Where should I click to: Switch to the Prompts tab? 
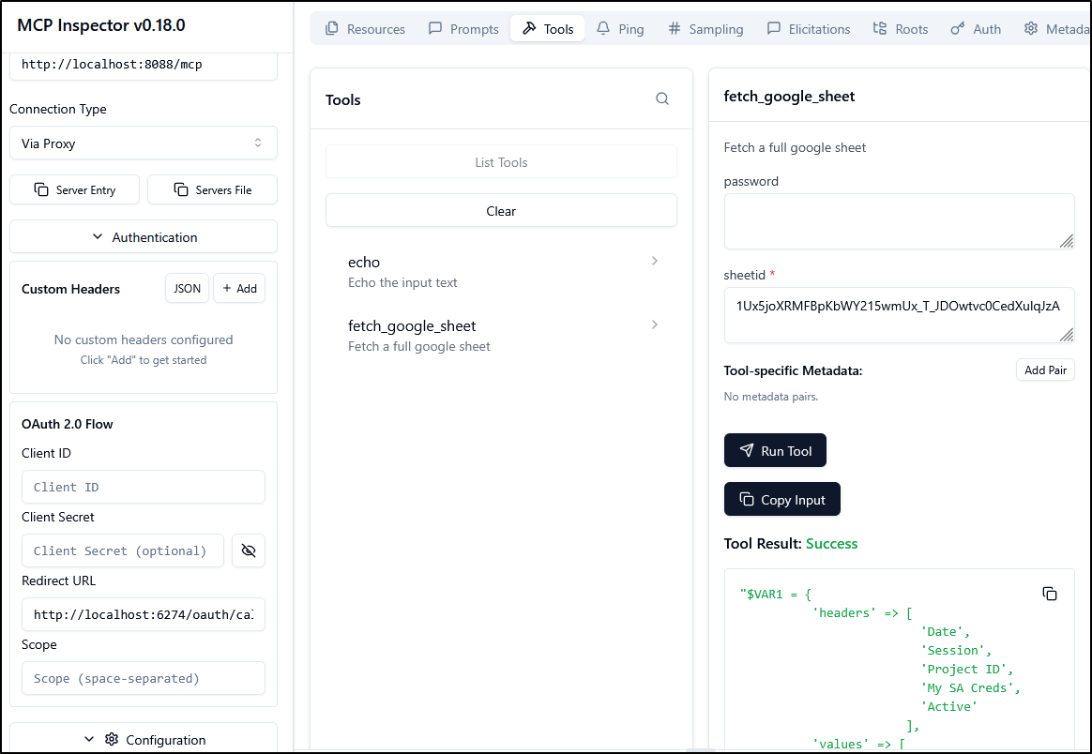pyautogui.click(x=463, y=29)
